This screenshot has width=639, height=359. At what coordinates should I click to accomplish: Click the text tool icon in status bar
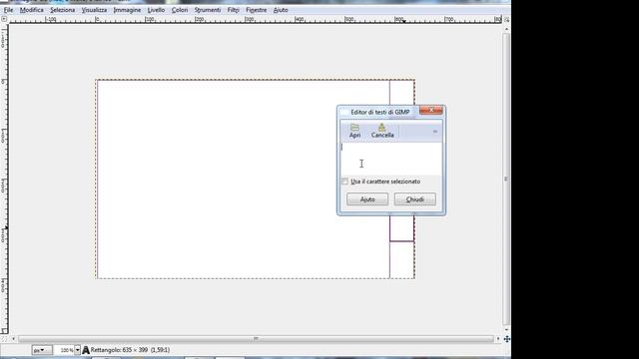pos(86,350)
